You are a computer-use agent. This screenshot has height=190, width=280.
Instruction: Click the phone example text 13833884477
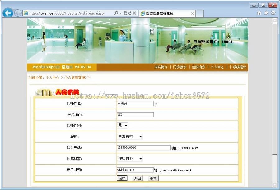coord(189,148)
